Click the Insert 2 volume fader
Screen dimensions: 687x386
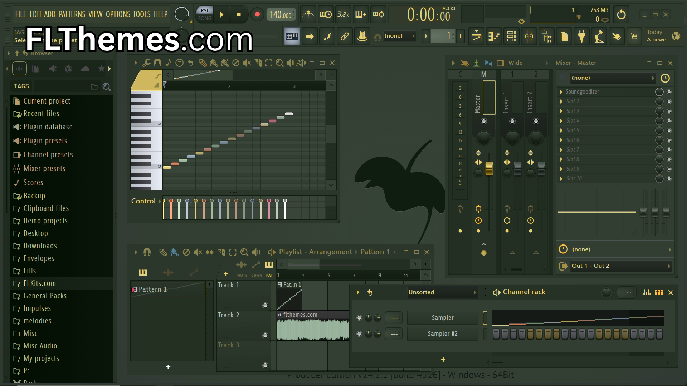click(541, 168)
